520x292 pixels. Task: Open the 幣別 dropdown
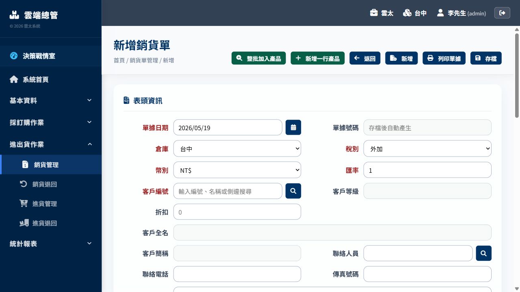click(x=237, y=170)
